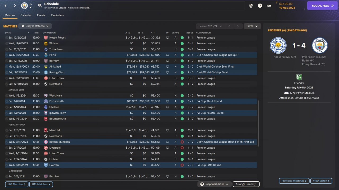Open the question mark help icon
Image resolution: width=339 pixels, height=190 pixels.
click(260, 6)
